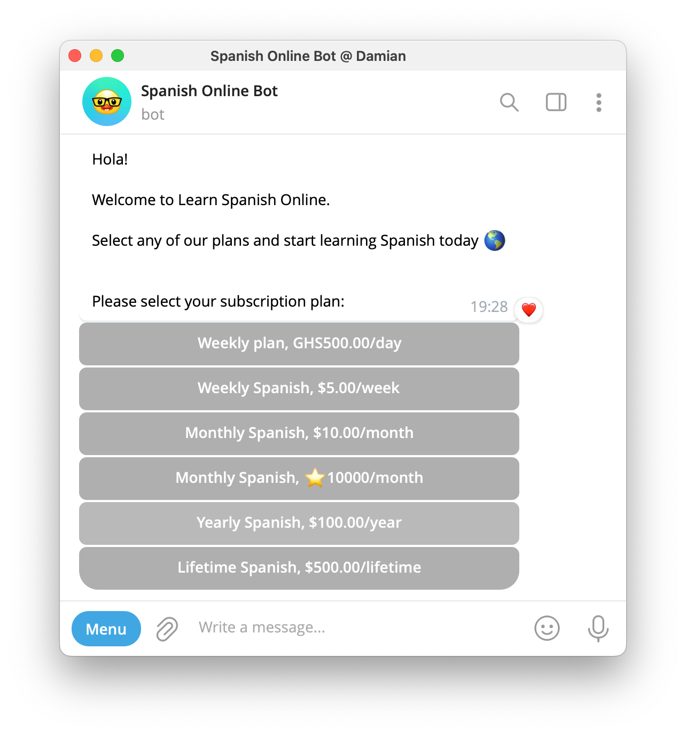
Task: Attach a file with paperclip icon
Action: pyautogui.click(x=167, y=629)
